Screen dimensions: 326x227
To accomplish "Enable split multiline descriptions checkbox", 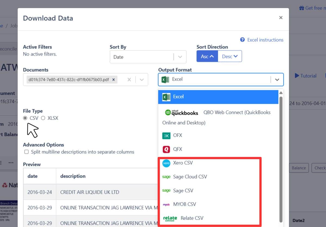I will point(26,152).
